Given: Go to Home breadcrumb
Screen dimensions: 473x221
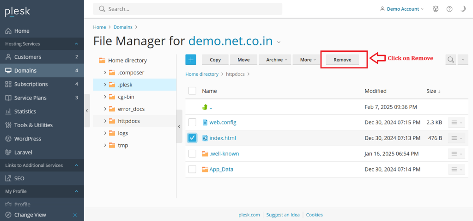Looking at the screenshot, I should coord(100,27).
